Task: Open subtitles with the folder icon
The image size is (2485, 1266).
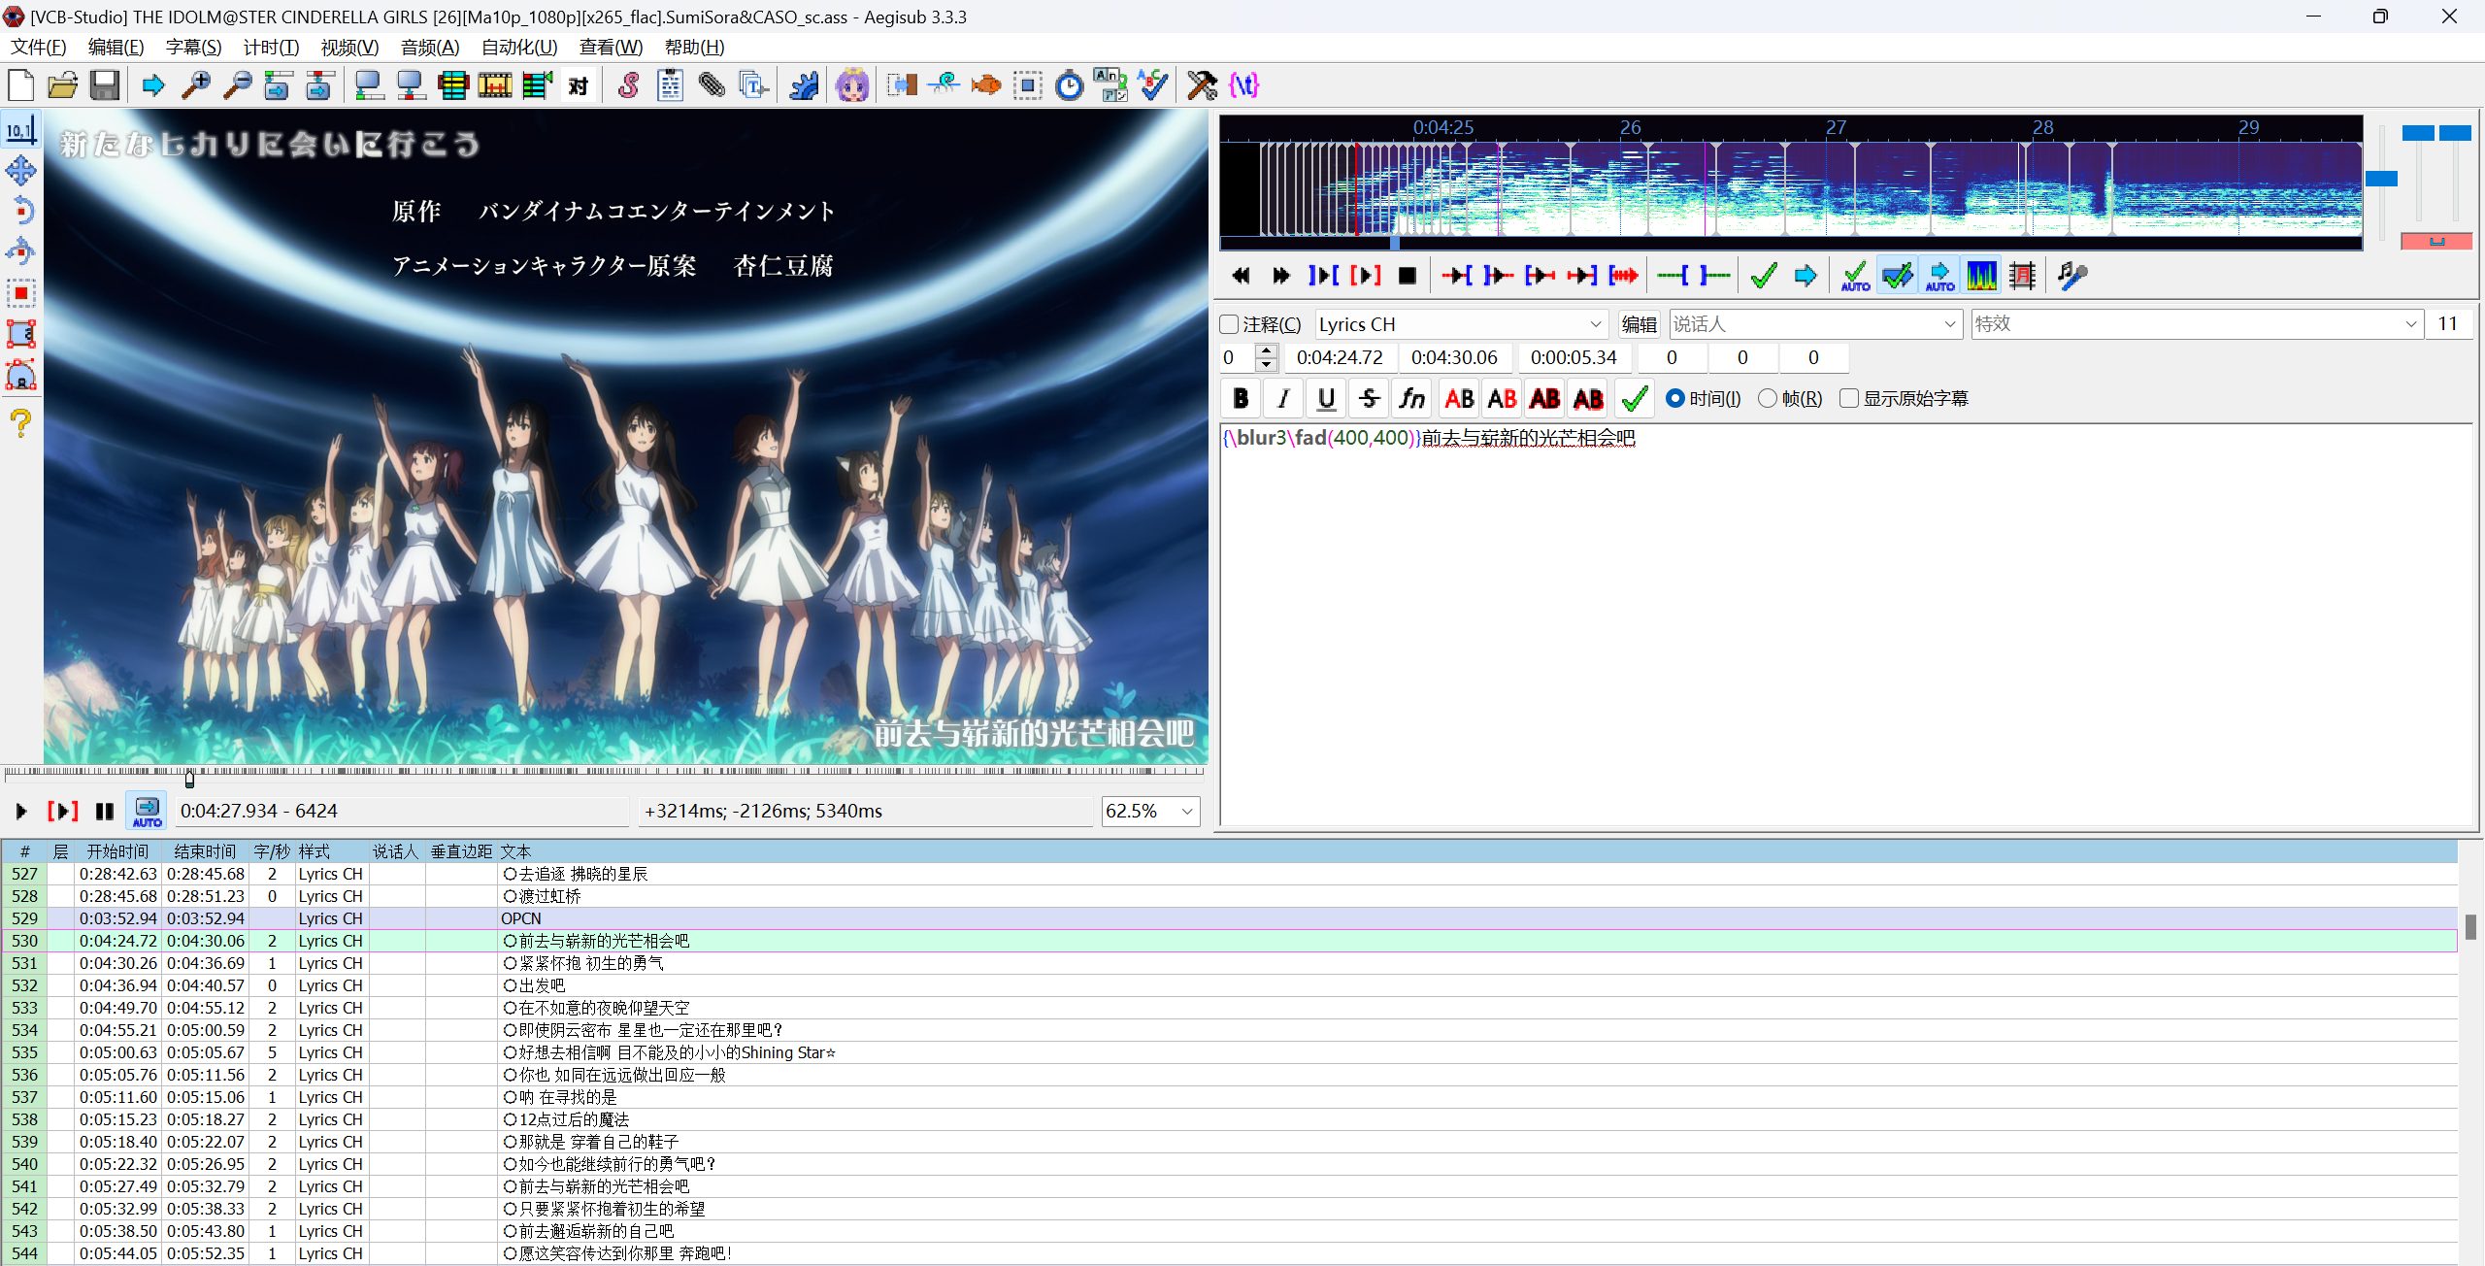Action: [x=63, y=85]
